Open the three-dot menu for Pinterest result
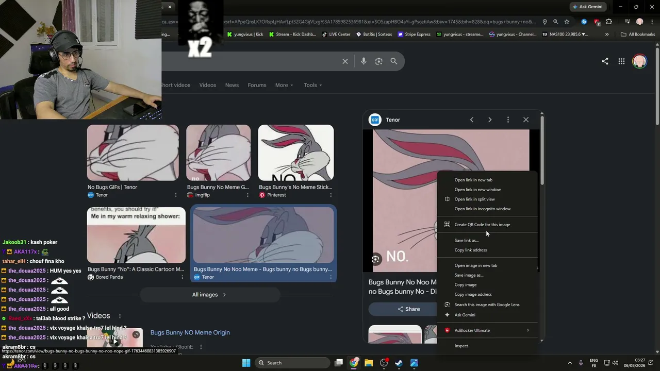Image resolution: width=660 pixels, height=371 pixels. [x=331, y=195]
